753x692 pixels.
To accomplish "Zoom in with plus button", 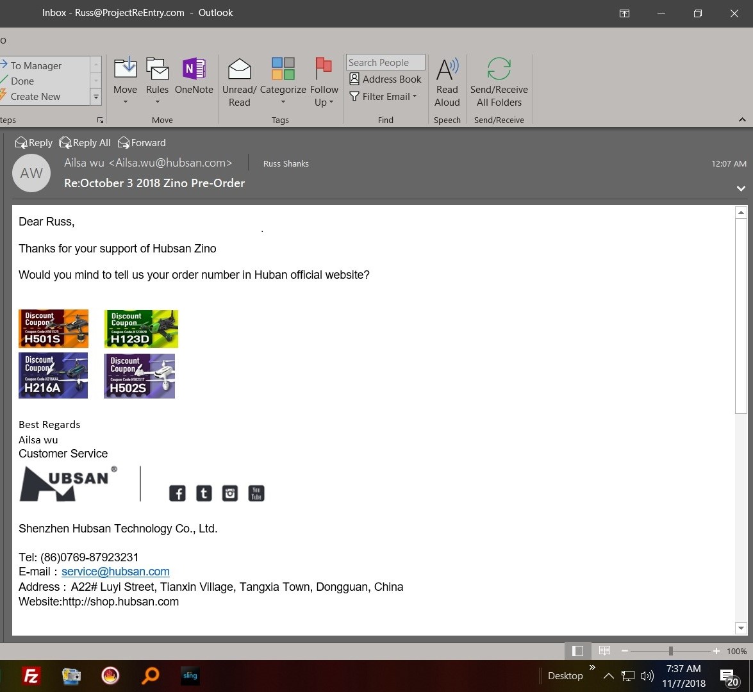I will 716,651.
